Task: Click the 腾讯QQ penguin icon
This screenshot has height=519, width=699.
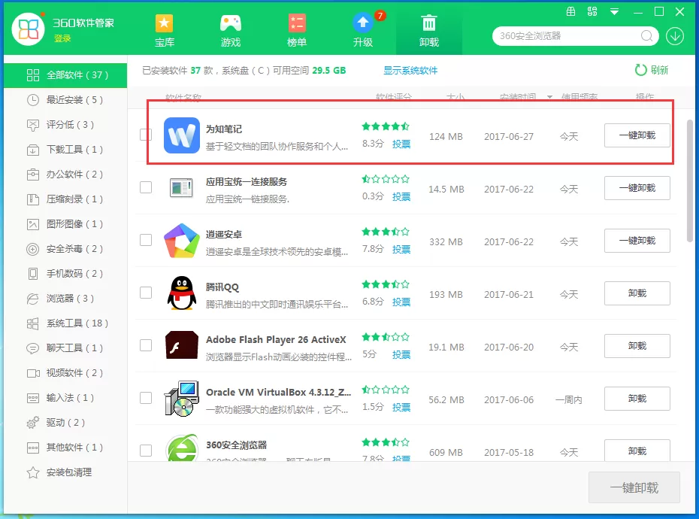Action: [x=181, y=293]
